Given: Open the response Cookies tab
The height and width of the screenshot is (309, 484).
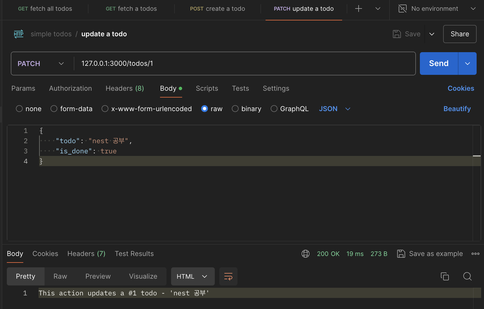Looking at the screenshot, I should pyautogui.click(x=45, y=254).
